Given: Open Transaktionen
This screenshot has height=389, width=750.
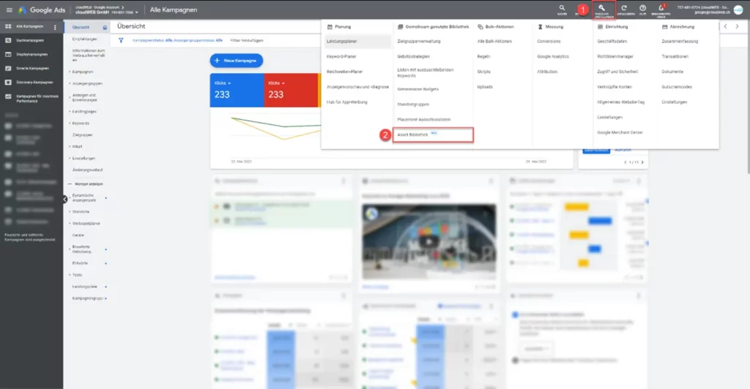Looking at the screenshot, I should point(675,57).
